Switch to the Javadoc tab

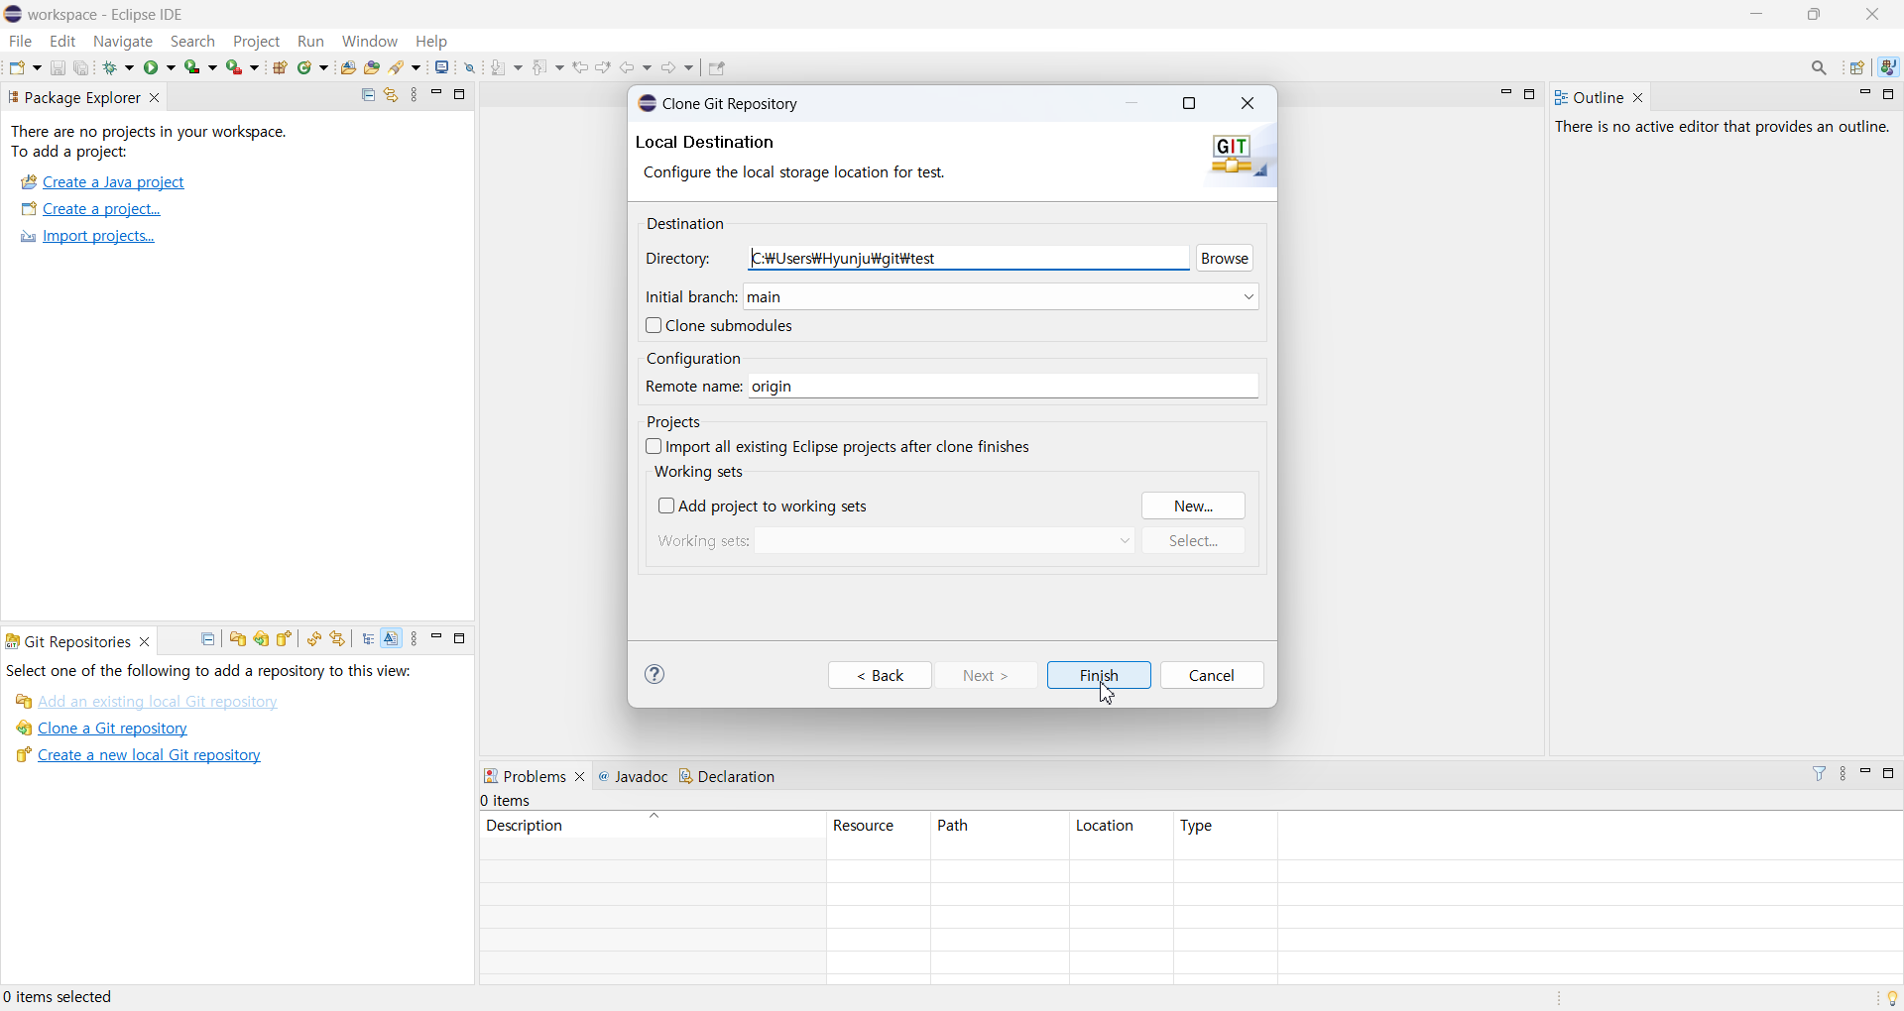635,776
